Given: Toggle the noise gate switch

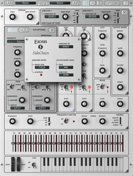Looking at the screenshot, I should point(102,87).
